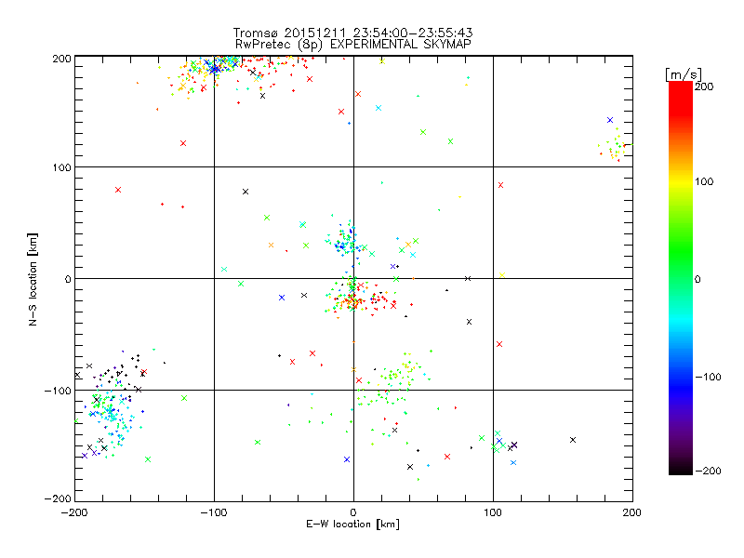Click the E-W axis tick label '-100'
744x558 pixels.
point(214,512)
